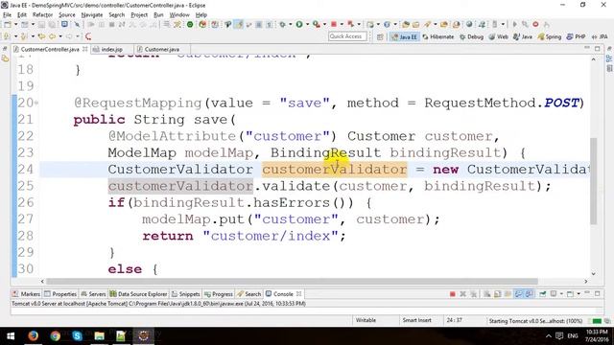Show hidden system tray icons
The height and width of the screenshot is (345, 614).
[x=548, y=336]
